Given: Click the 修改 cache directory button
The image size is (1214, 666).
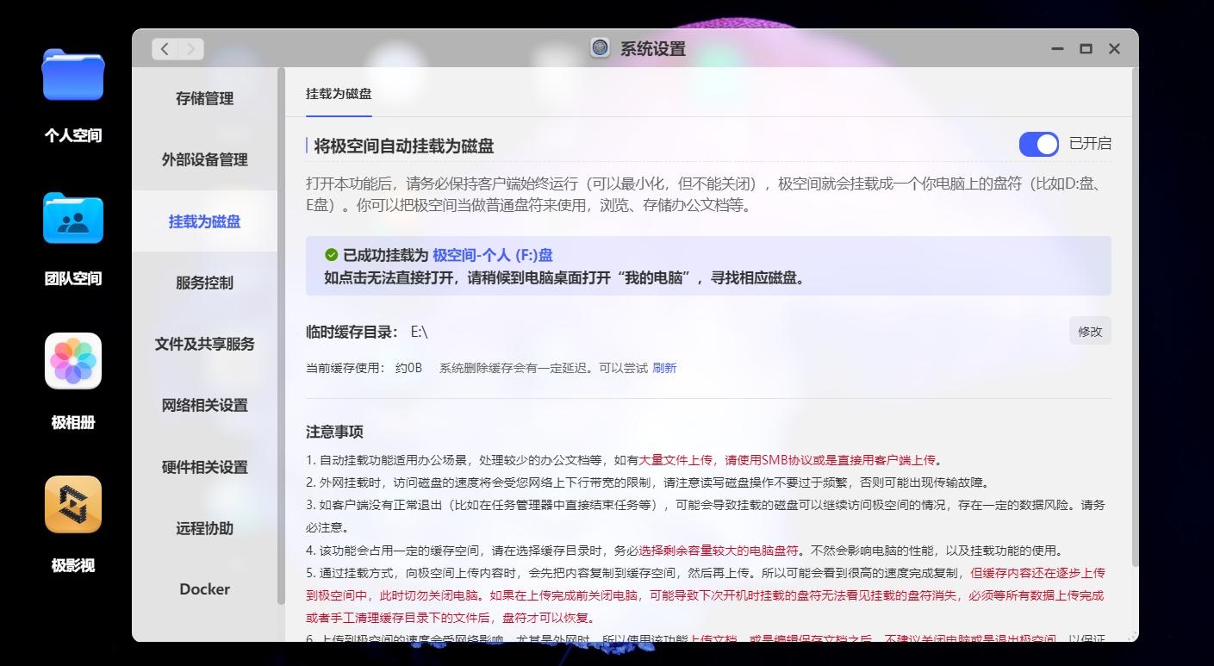Looking at the screenshot, I should pyautogui.click(x=1090, y=331).
